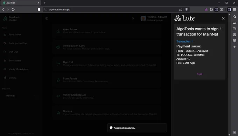Screen dimensions: 238x136
Task: Go back in the browser
Action: [x=3, y=9]
